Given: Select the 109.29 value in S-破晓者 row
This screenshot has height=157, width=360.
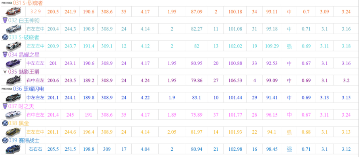Looking at the screenshot, I should (272, 46).
